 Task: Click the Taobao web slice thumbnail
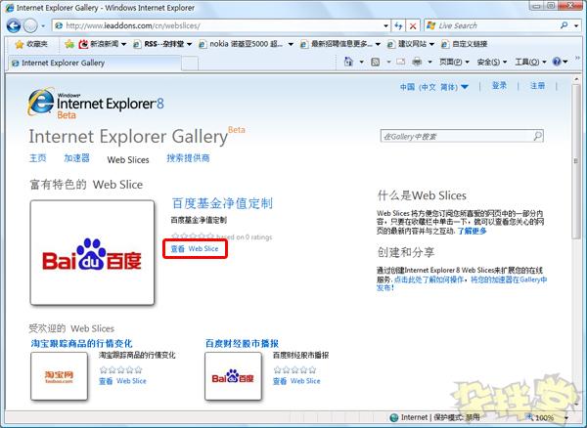[x=59, y=376]
